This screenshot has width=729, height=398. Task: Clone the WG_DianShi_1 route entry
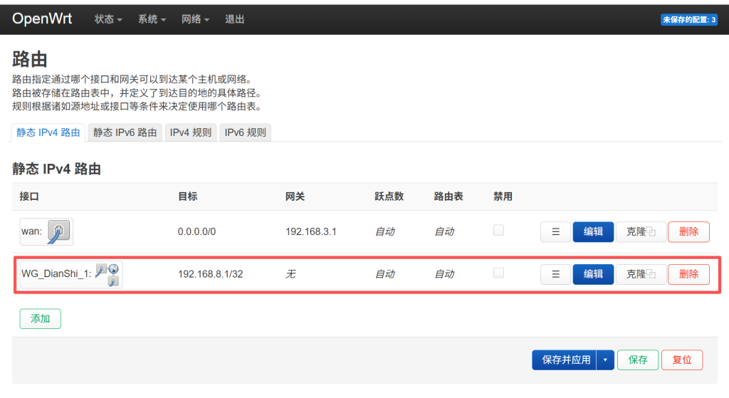coord(641,274)
